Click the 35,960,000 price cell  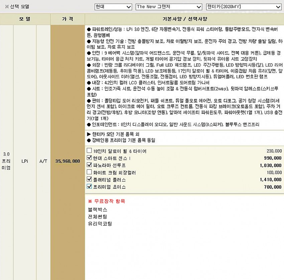click(x=67, y=161)
